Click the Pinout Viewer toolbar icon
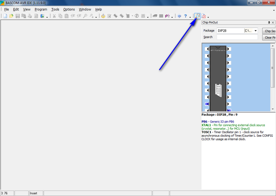The height and width of the screenshot is (196, 276). click(x=197, y=16)
